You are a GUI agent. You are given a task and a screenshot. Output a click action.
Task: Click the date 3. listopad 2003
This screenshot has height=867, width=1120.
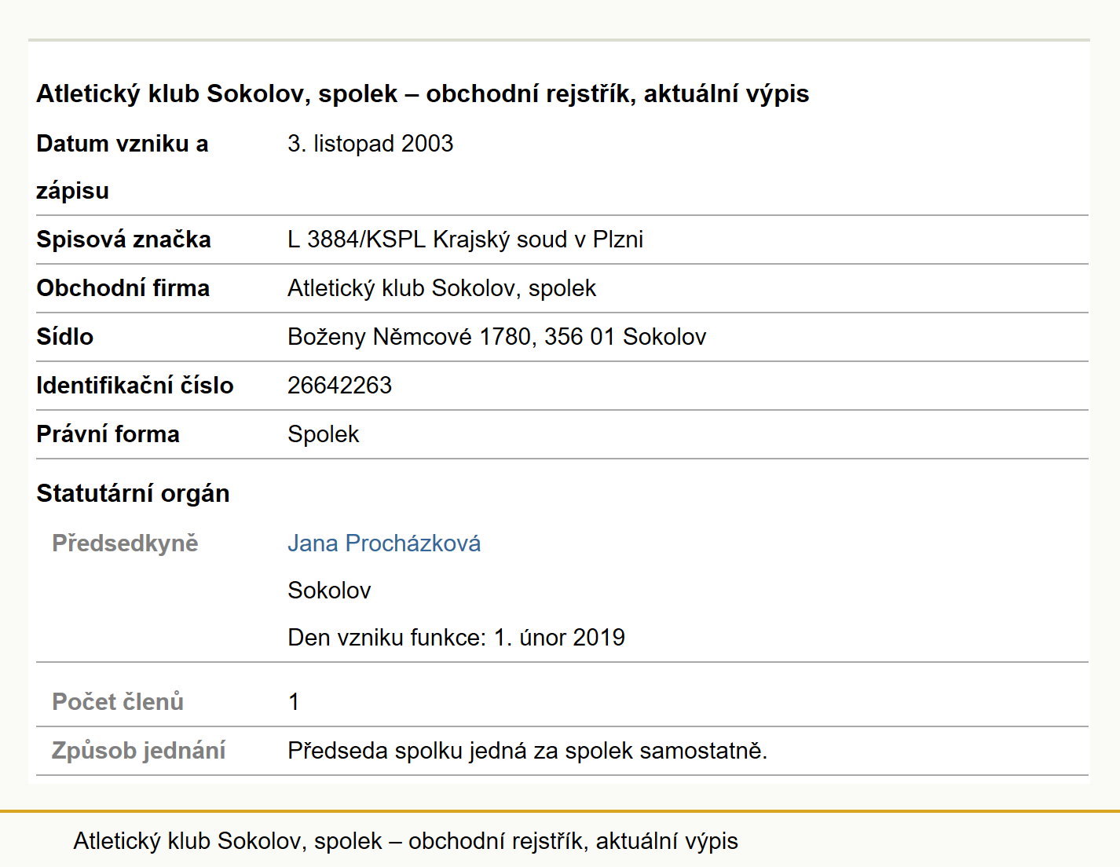tap(370, 144)
